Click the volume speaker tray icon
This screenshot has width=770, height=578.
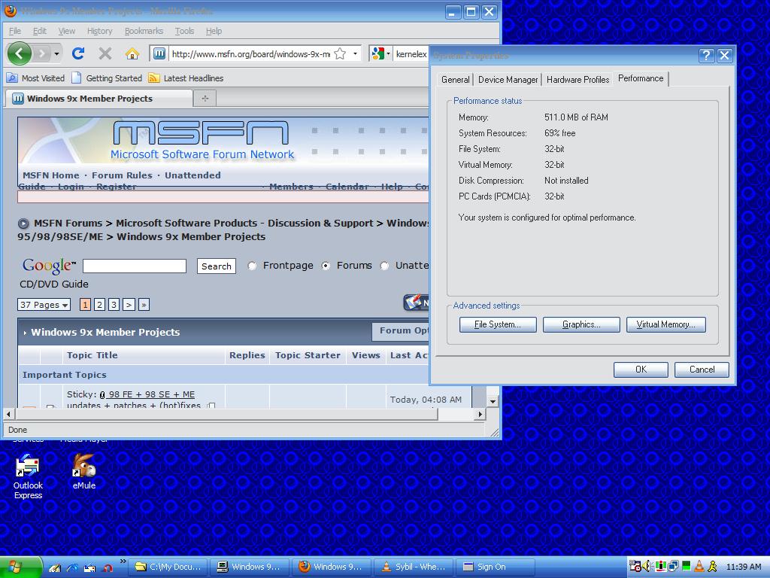[646, 567]
